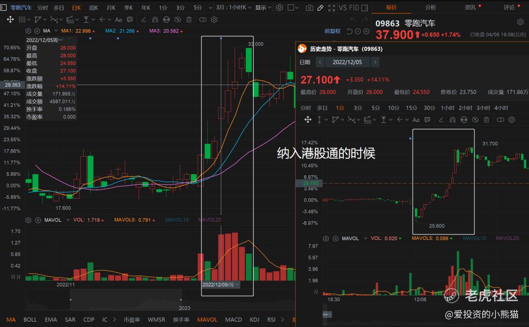The width and height of the screenshot is (529, 327).
Task: Zoom out the main chart with minus icon
Action: click(358, 31)
